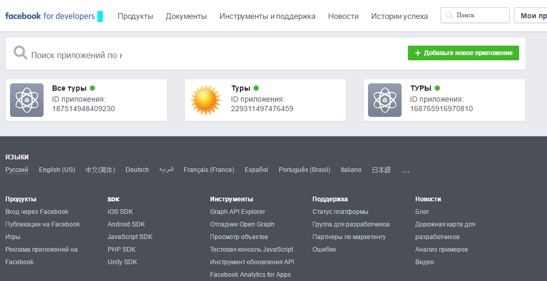This screenshot has width=547, height=281.
Task: Open Видео footer link
Action: (x=425, y=262)
